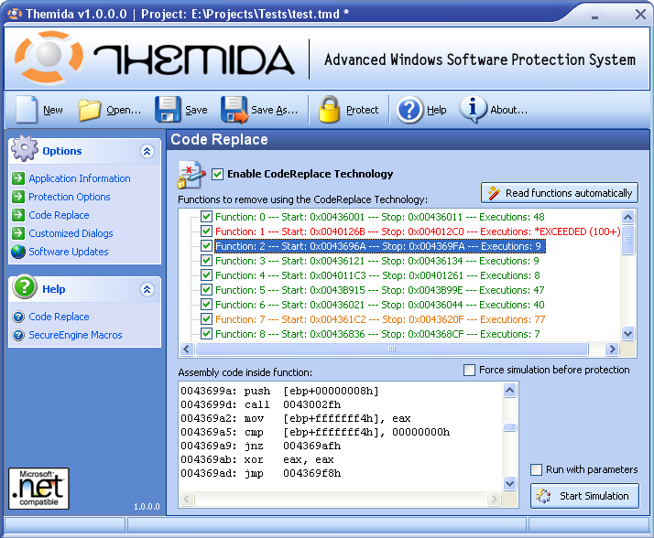Image resolution: width=654 pixels, height=538 pixels.
Task: Click arrow icon beside Protection Options
Action: (18, 197)
